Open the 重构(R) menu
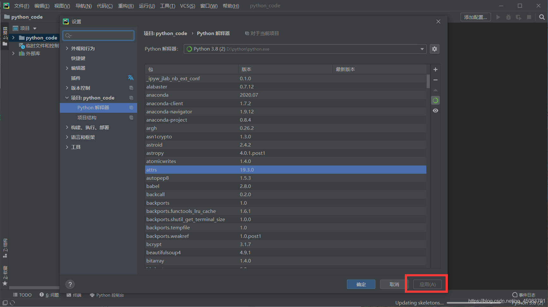The width and height of the screenshot is (548, 307). point(126,6)
